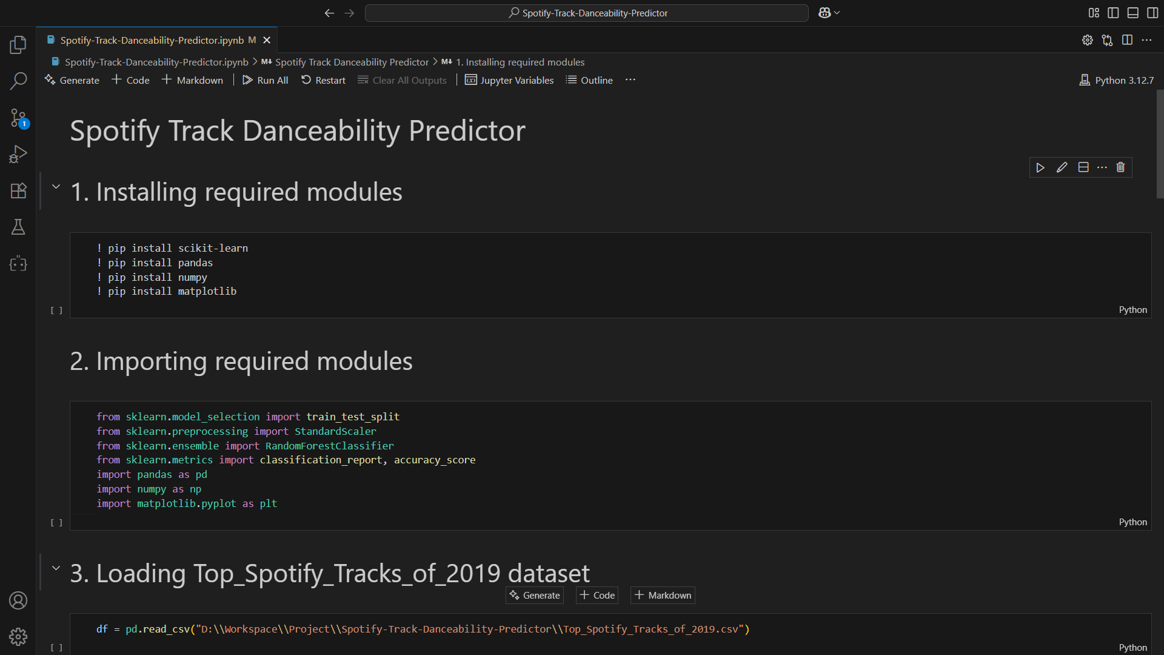Open the Source Control view

pyautogui.click(x=18, y=118)
